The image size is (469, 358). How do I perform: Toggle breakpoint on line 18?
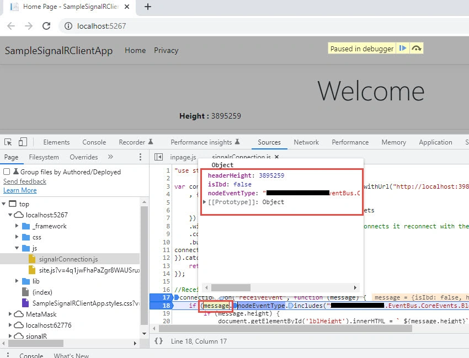[166, 306]
